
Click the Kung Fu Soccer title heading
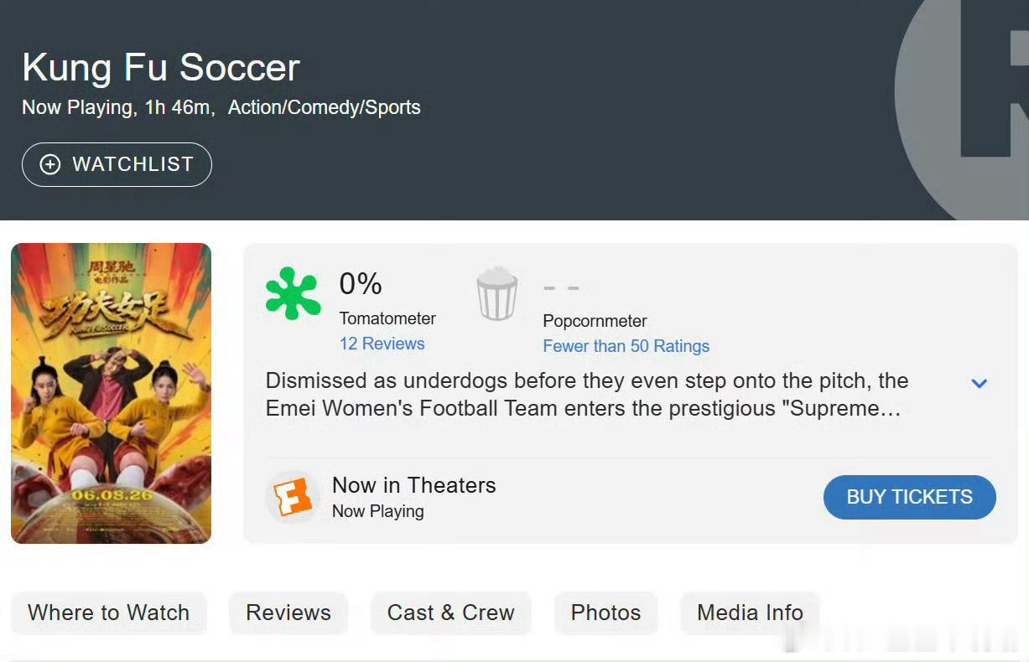161,67
